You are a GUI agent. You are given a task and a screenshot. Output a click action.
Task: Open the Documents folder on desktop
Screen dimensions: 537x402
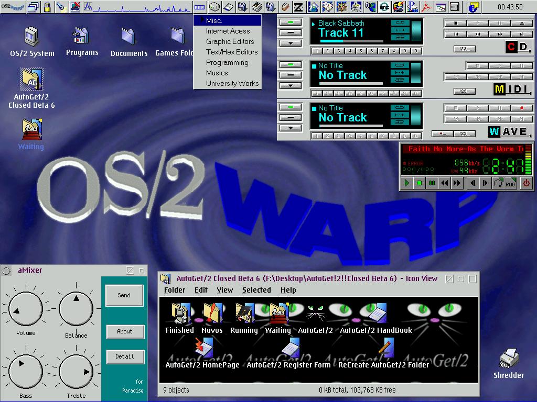[x=129, y=41]
